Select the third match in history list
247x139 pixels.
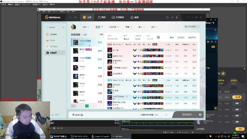click(x=87, y=59)
